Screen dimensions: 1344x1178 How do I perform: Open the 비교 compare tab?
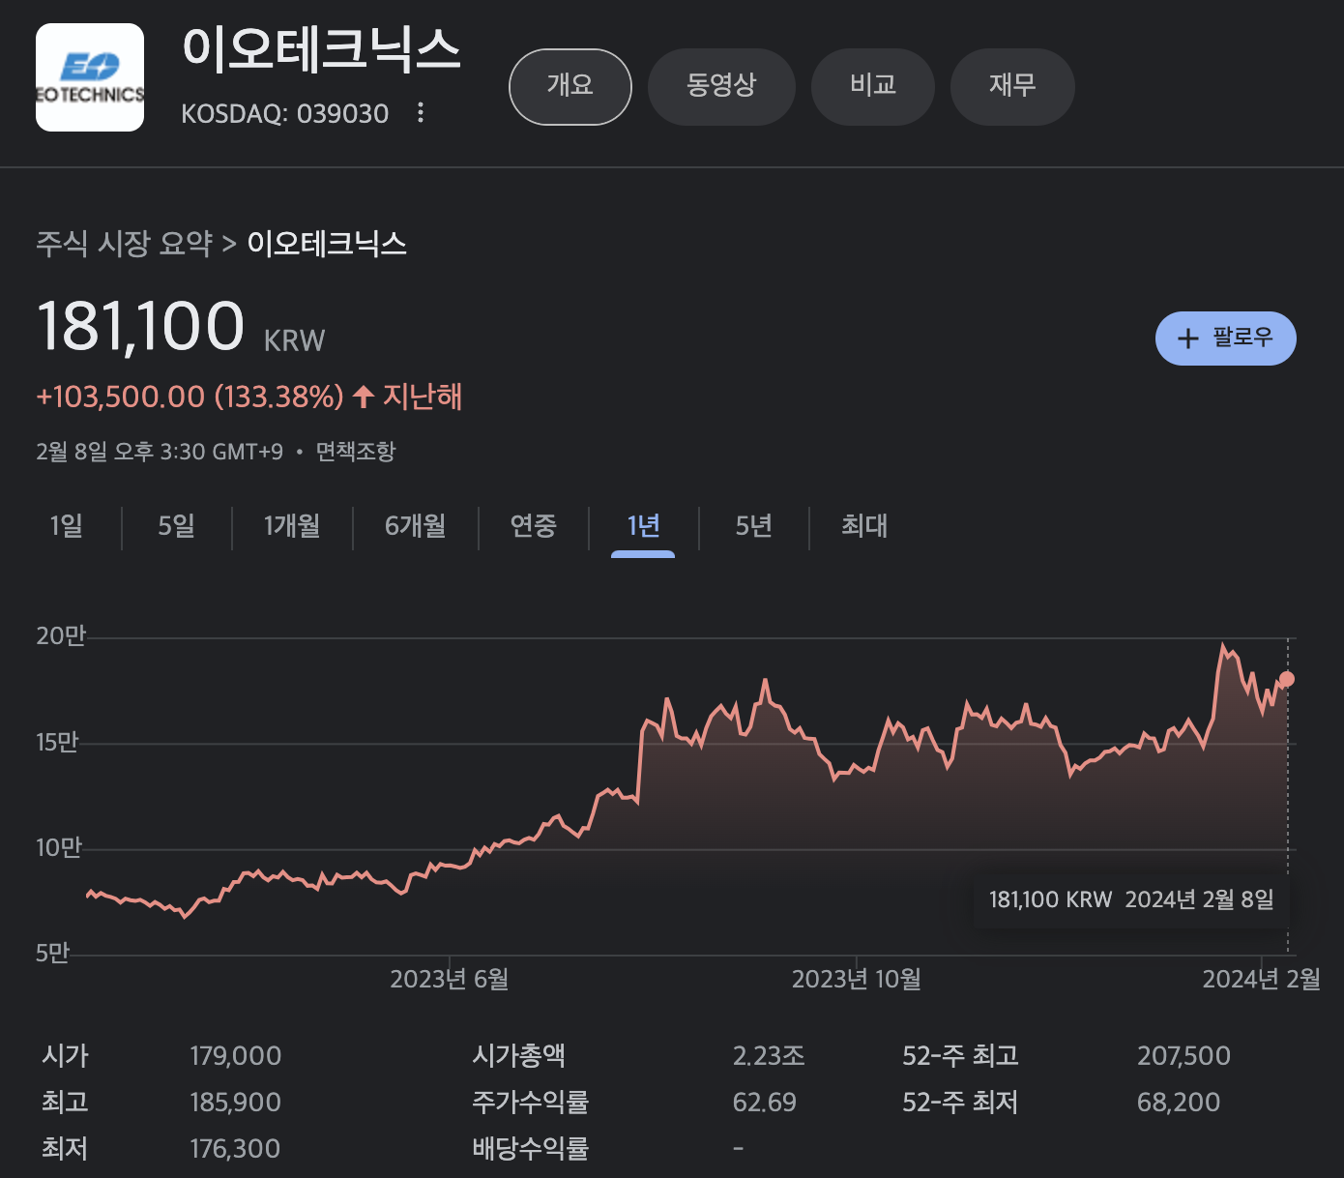click(x=873, y=87)
